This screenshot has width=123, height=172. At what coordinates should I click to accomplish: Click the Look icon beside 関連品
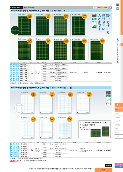pos(17,161)
